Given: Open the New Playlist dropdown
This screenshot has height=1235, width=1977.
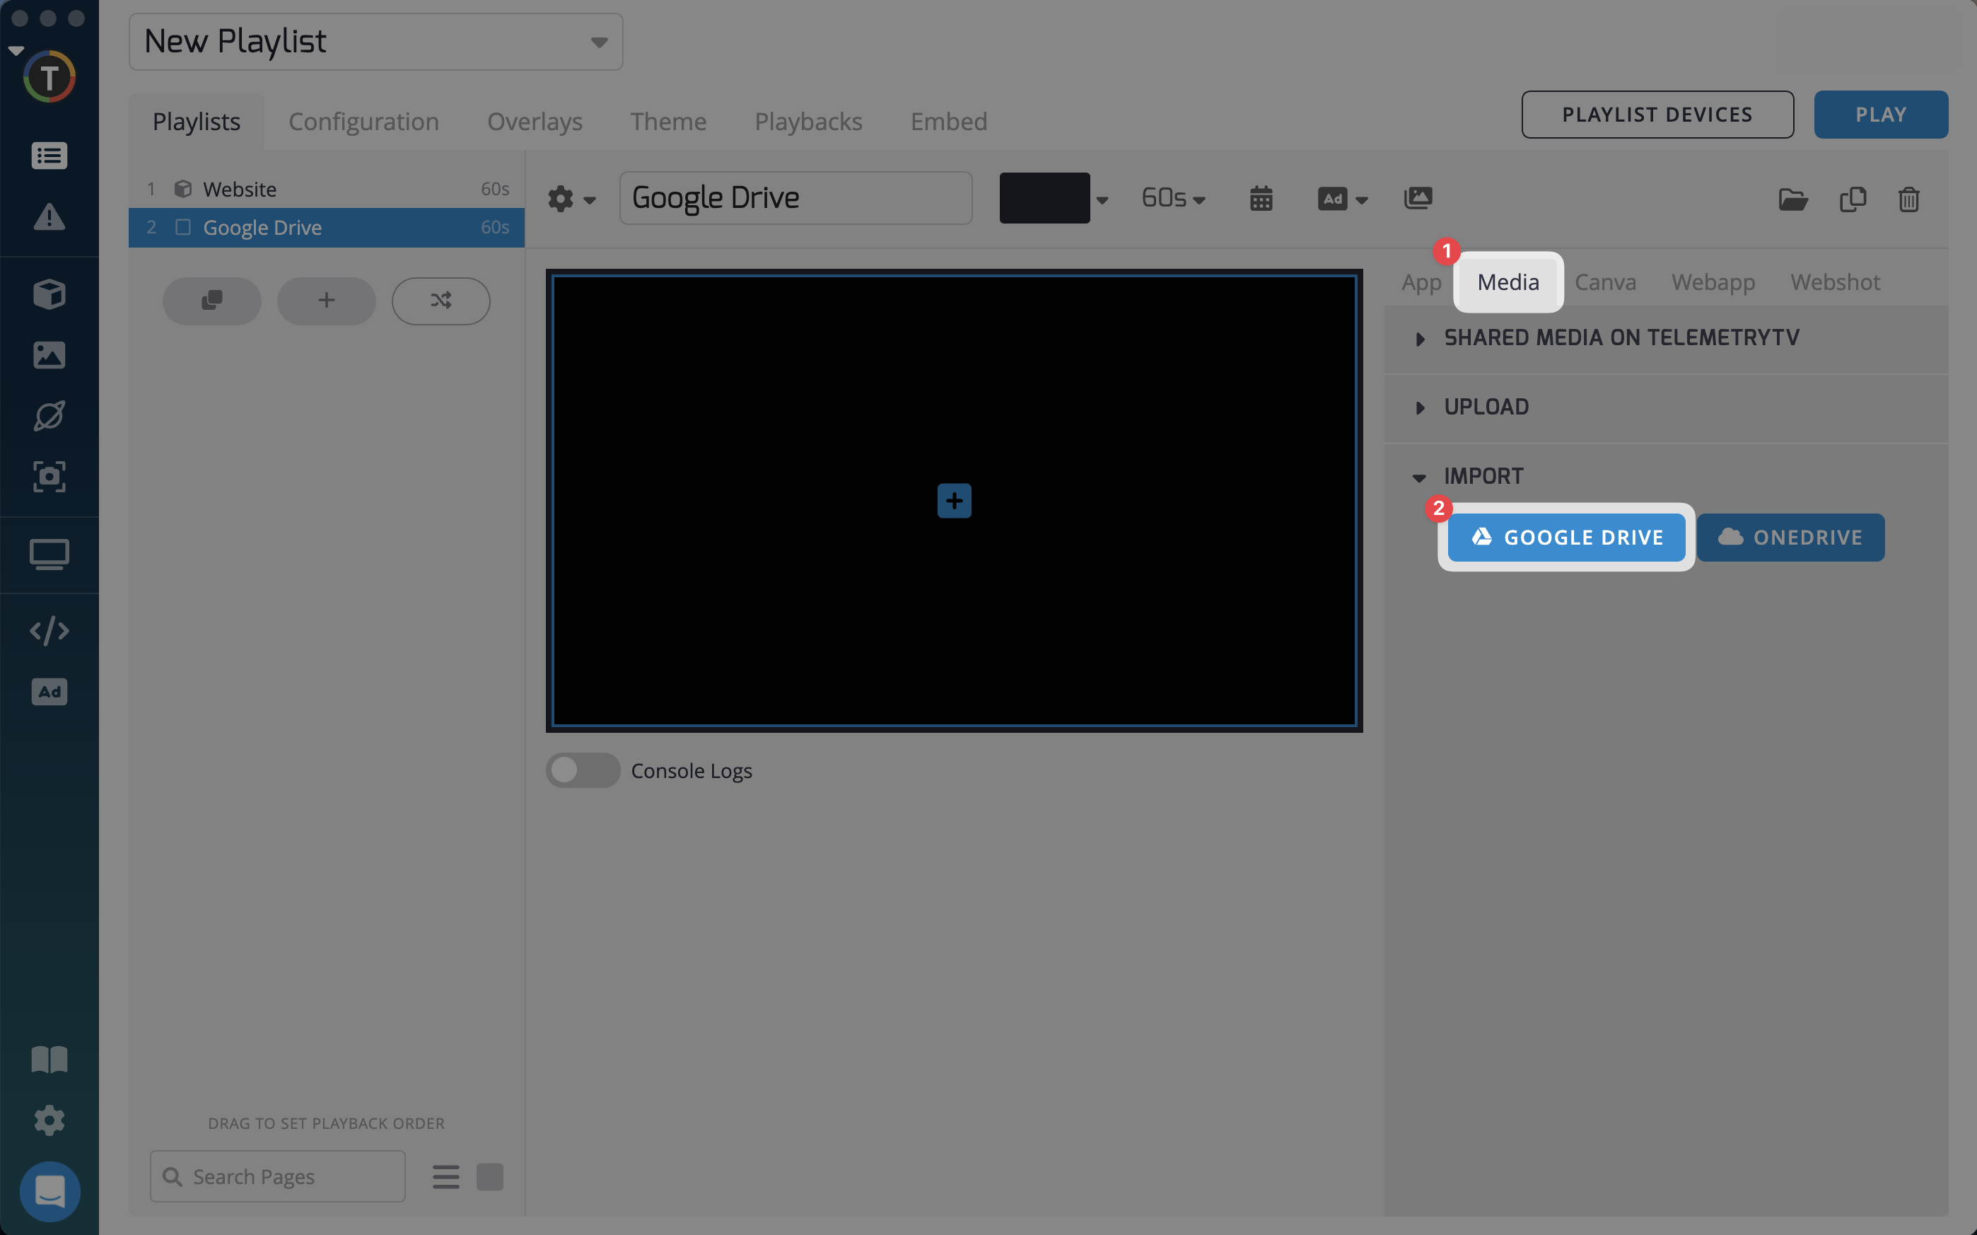Looking at the screenshot, I should (x=375, y=42).
